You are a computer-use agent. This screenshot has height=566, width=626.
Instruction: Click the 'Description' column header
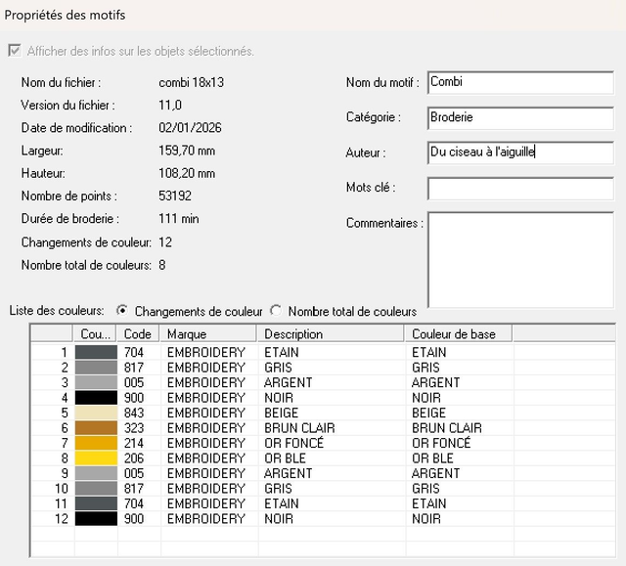point(331,334)
